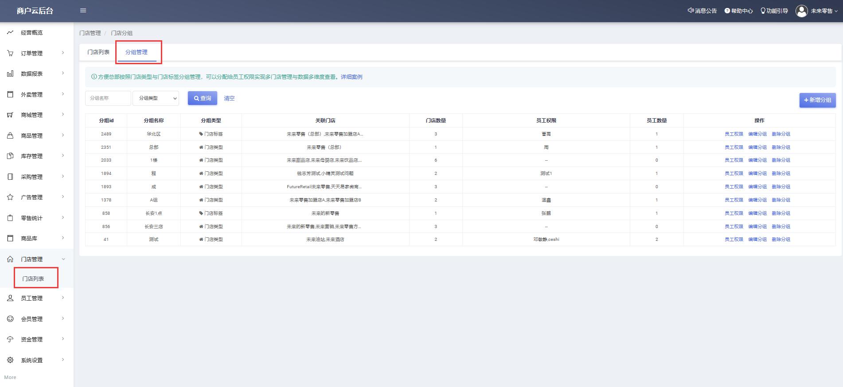Click the cell text 邓敏静,ceshi
The height and width of the screenshot is (387, 843).
click(546, 239)
